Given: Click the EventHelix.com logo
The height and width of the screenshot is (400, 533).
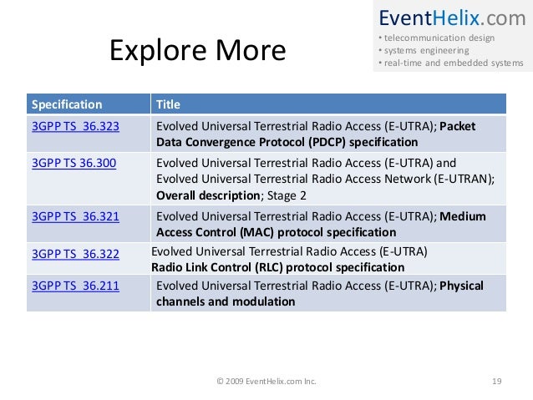Looking at the screenshot, I should (x=453, y=18).
